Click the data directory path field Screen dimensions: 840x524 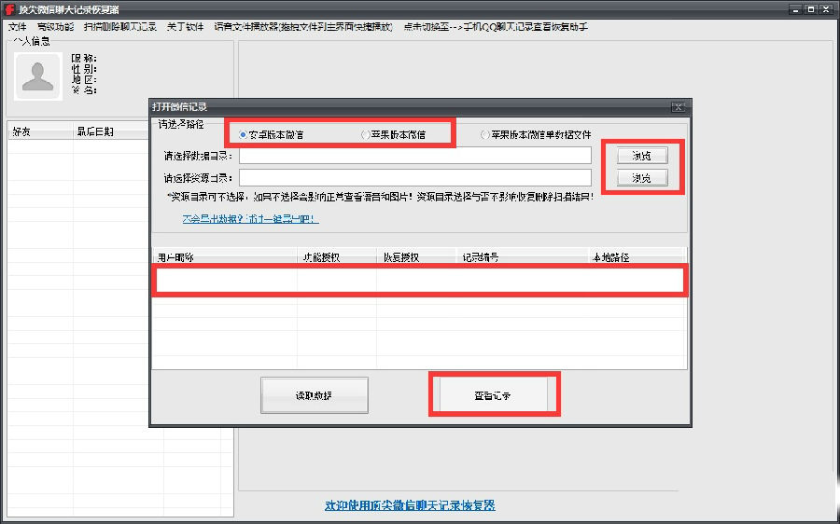[x=415, y=156]
